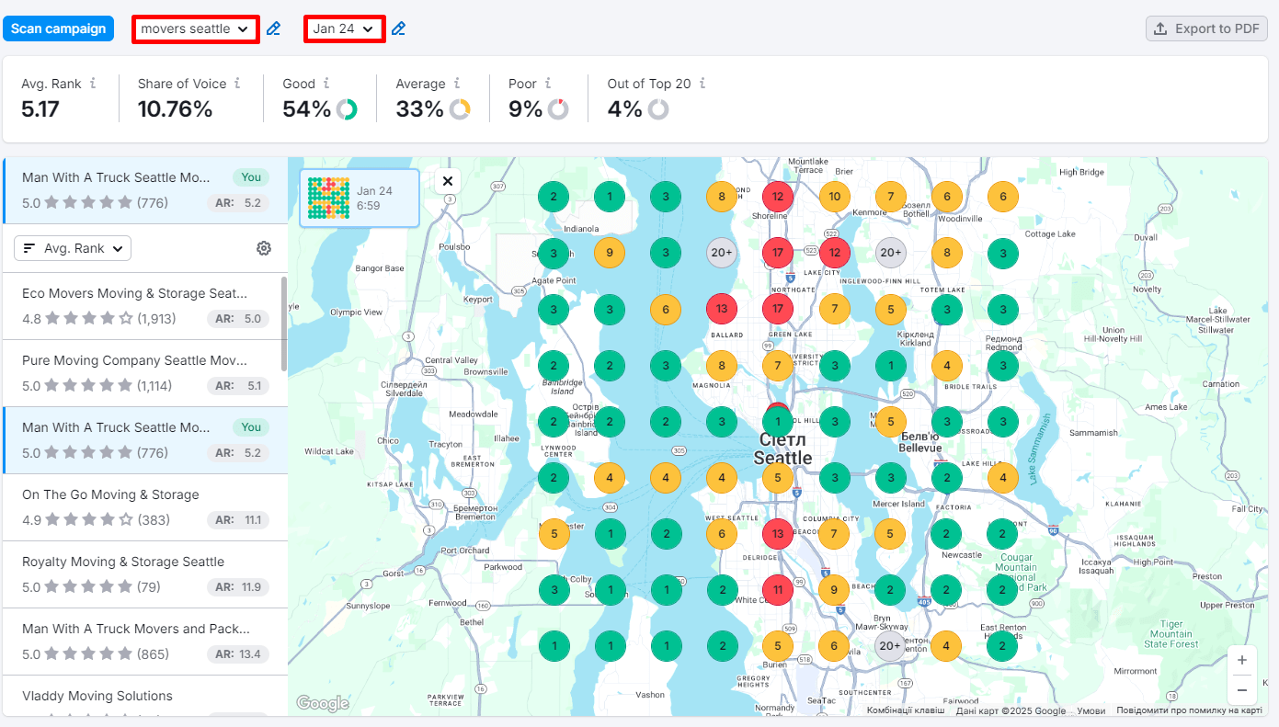Show the Avg. Rank info tooltip icon
The width and height of the screenshot is (1279, 727).
click(x=93, y=83)
